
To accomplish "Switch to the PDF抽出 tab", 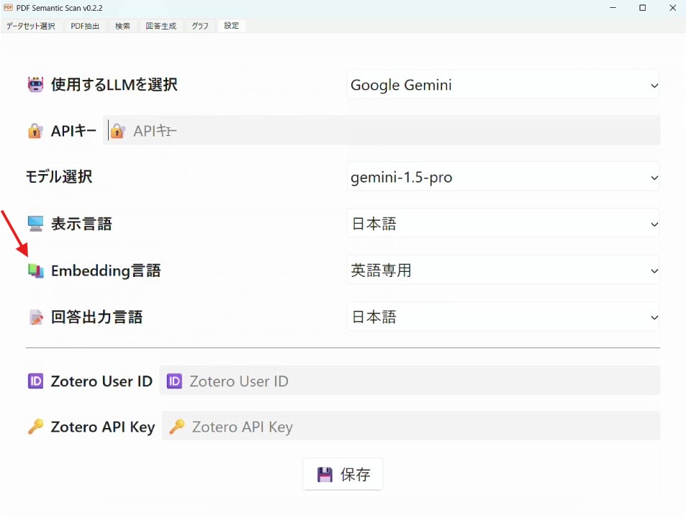I will [85, 26].
